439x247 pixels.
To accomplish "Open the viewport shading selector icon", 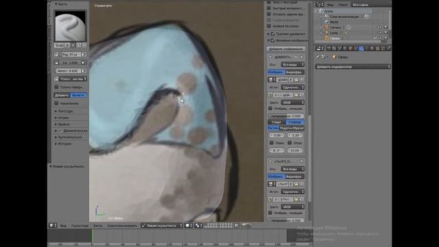I will tap(189, 226).
